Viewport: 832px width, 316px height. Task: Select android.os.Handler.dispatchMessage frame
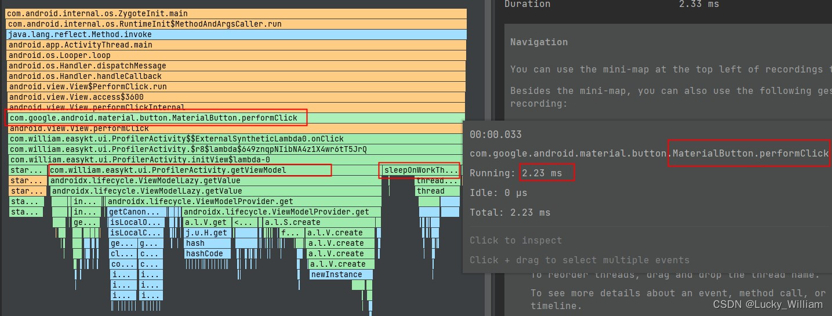click(236, 66)
